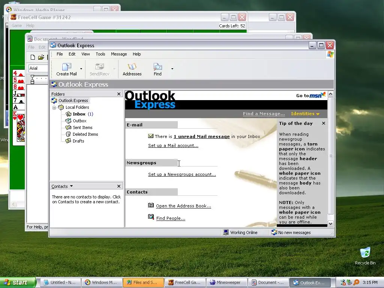Close the Tip of the day panel
The image size is (384, 288).
point(324,123)
